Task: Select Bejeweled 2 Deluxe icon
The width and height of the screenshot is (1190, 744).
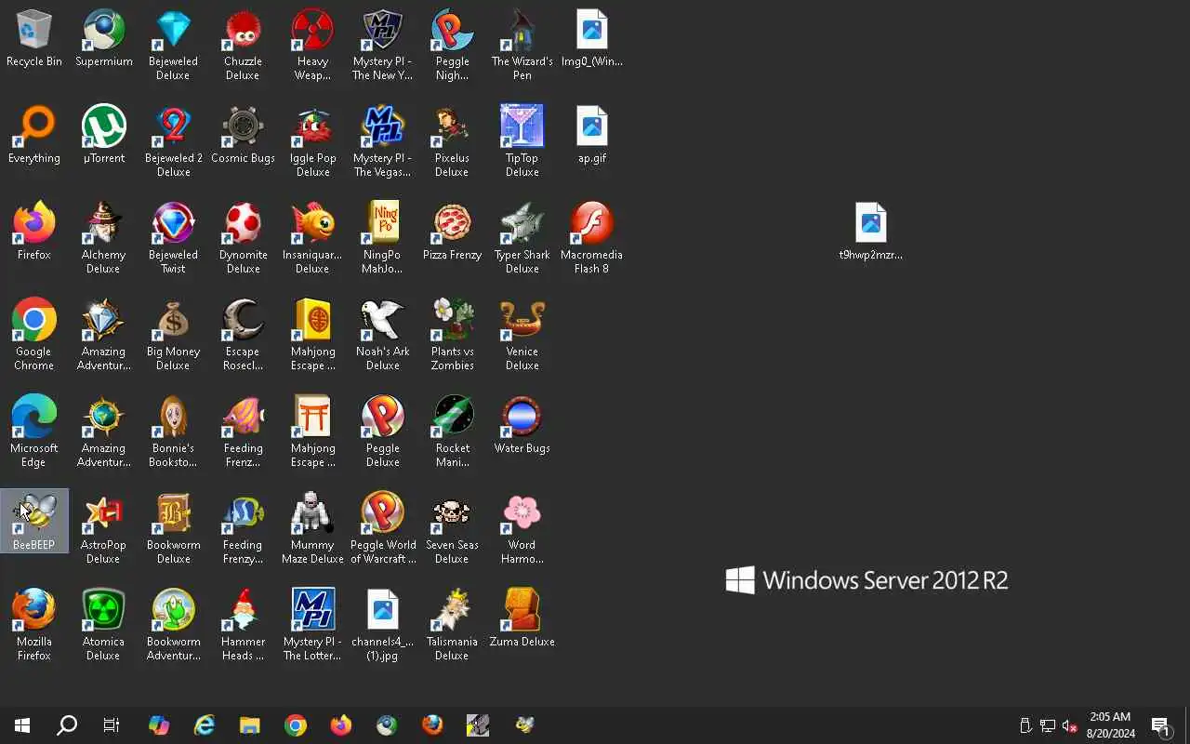Action: pyautogui.click(x=173, y=142)
